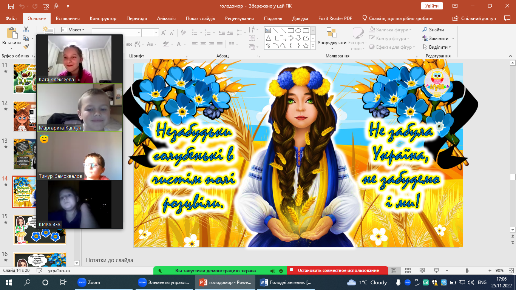The height and width of the screenshot is (290, 516).
Task: Click the increase font size icon
Action: click(165, 33)
